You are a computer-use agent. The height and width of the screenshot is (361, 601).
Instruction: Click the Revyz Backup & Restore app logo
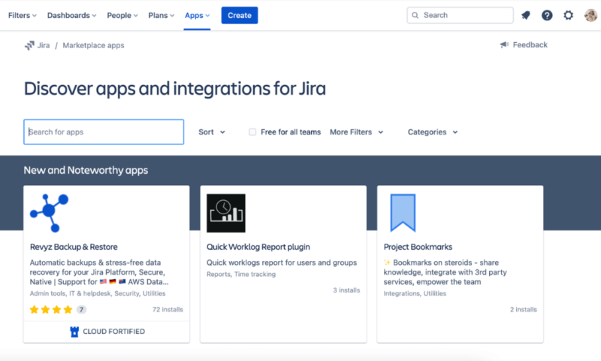50,213
